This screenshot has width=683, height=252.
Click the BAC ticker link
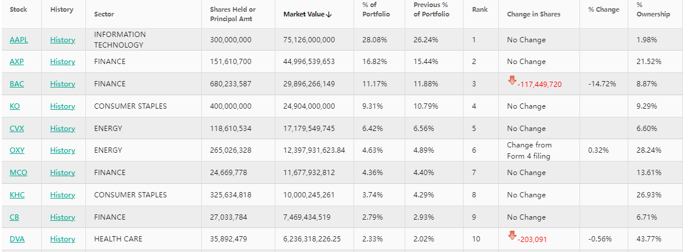point(17,84)
